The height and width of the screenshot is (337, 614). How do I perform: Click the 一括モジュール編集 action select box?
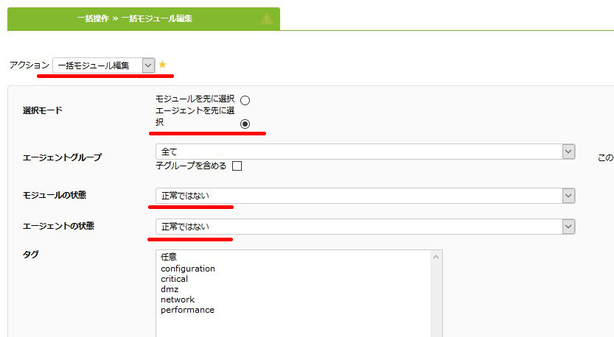[x=104, y=65]
